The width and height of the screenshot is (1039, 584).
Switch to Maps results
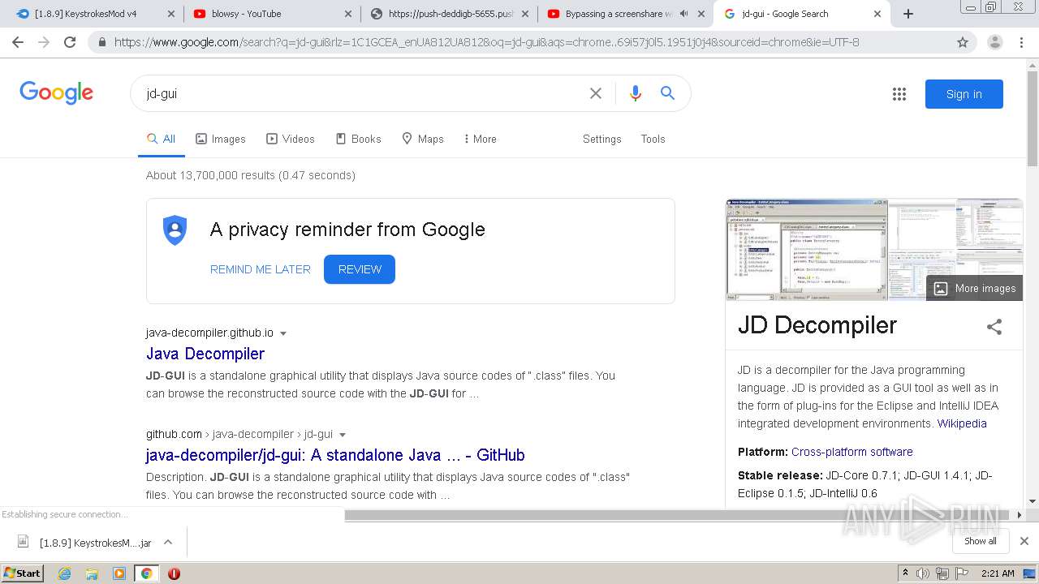pyautogui.click(x=423, y=139)
